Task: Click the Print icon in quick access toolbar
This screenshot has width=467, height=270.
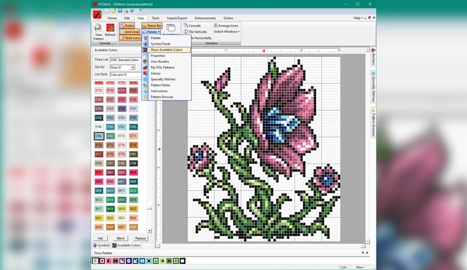Action: pos(126,11)
